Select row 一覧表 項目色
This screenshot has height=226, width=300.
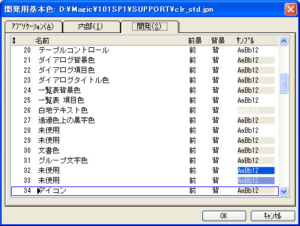145,100
